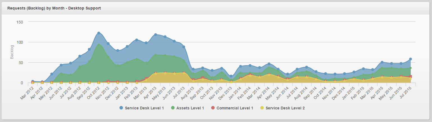
Task: Toggle Service Desk Level 1 legend series
Action: 142,108
